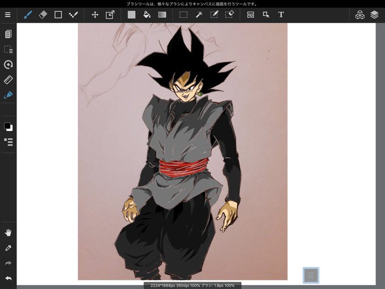This screenshot has width=385, height=289.
Task: Tap the rotate canvas icon
Action: coord(8,65)
